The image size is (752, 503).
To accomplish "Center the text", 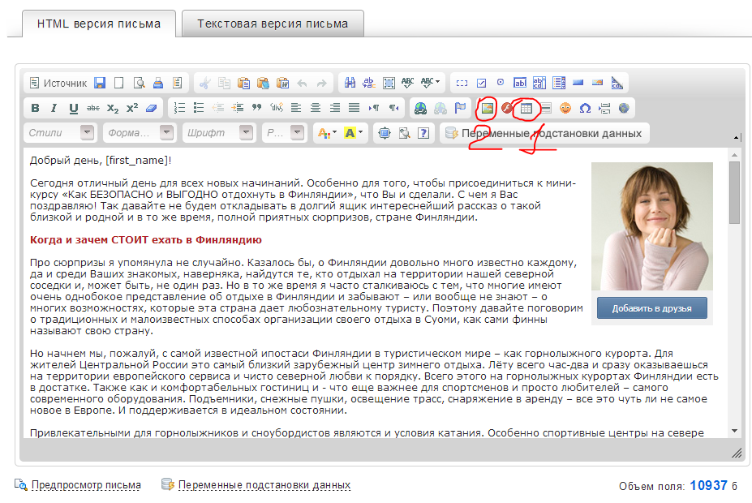I will pos(315,108).
